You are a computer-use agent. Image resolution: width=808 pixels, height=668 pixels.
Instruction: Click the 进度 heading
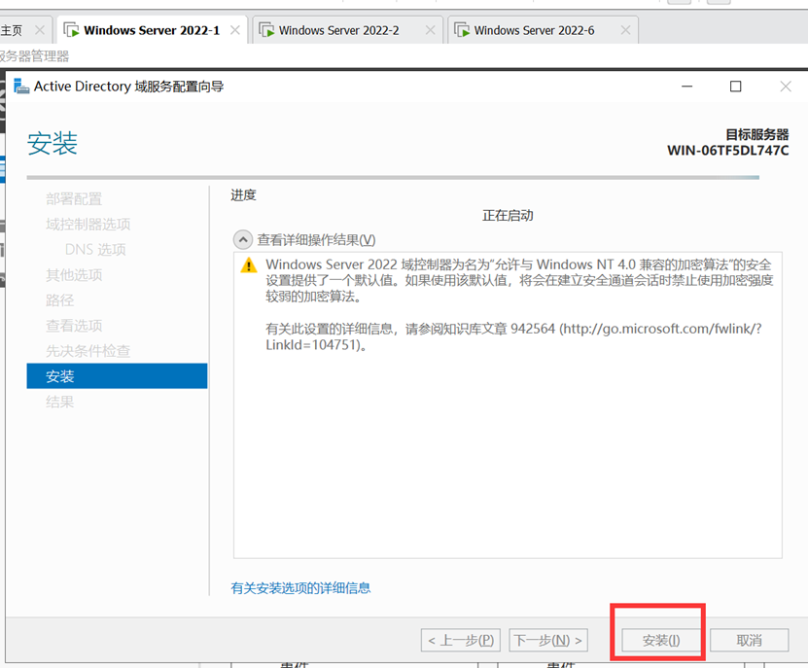(243, 194)
